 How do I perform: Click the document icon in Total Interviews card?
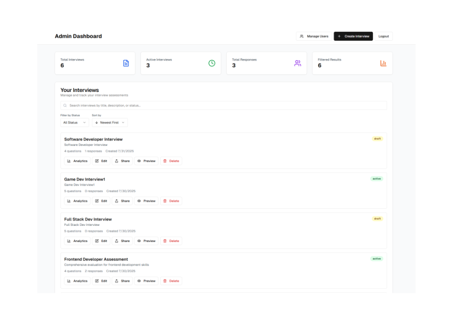coord(126,63)
